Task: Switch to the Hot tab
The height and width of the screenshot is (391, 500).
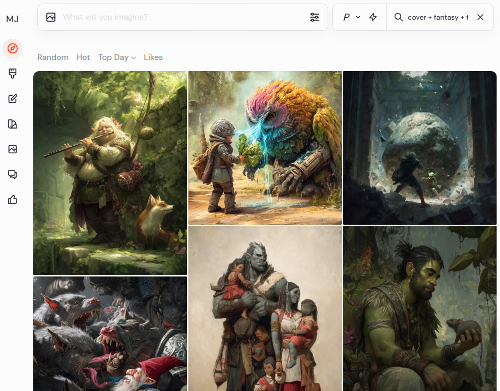Action: (x=83, y=57)
